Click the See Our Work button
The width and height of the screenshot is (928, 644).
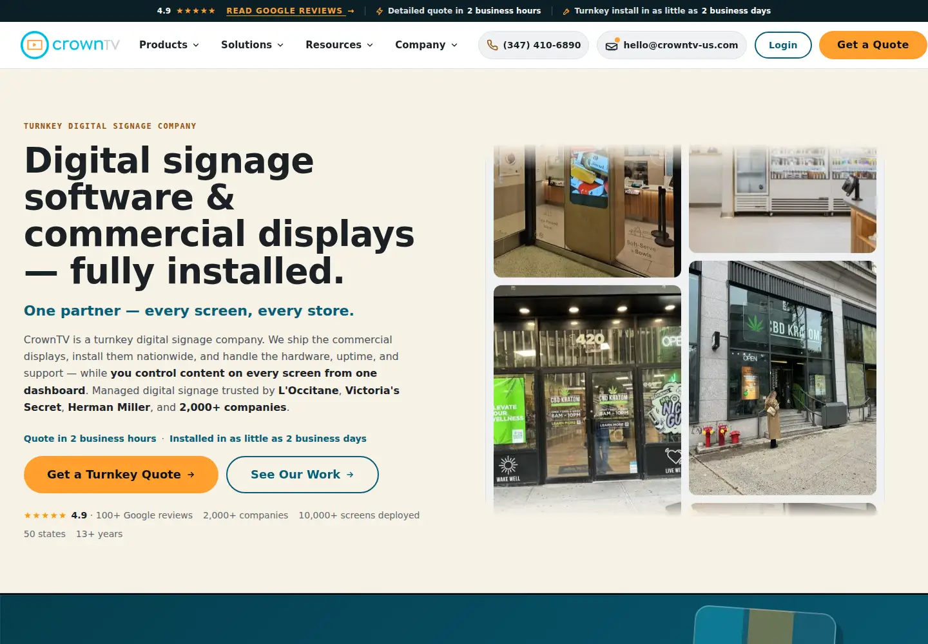(x=302, y=475)
